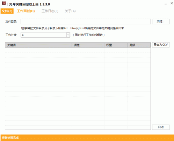The image size is (174, 141).
Task: Click the 文件目录 path input field
Action: (86, 21)
